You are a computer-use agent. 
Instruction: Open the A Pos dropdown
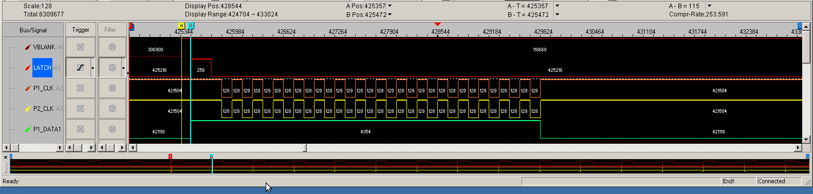390,6
